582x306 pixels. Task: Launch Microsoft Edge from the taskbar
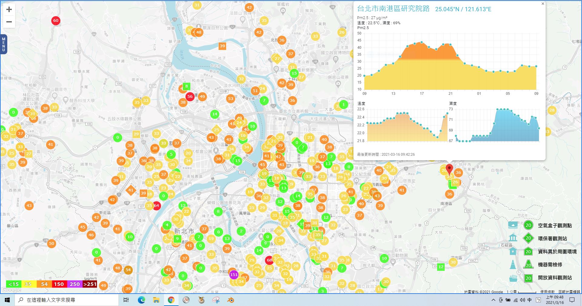point(141,300)
